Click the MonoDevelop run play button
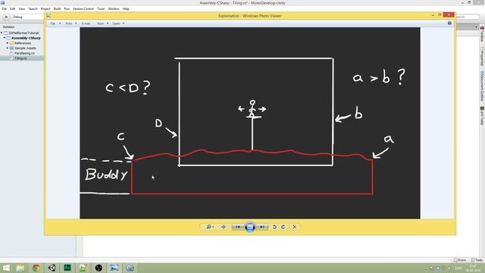The width and height of the screenshot is (485, 273). (x=6, y=17)
